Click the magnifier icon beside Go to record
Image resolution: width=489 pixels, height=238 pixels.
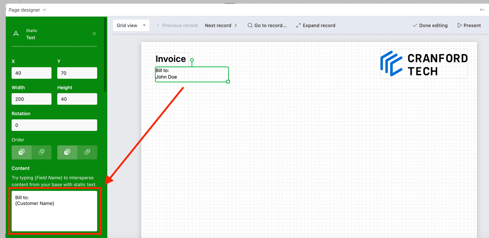250,25
